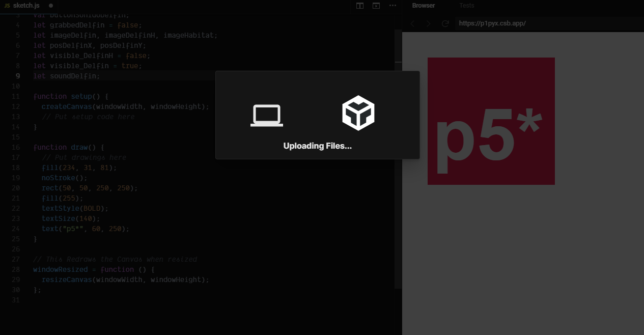
Task: Click the "createCanvas(windowWidth, windowHeight);" line
Action: pyautogui.click(x=125, y=106)
